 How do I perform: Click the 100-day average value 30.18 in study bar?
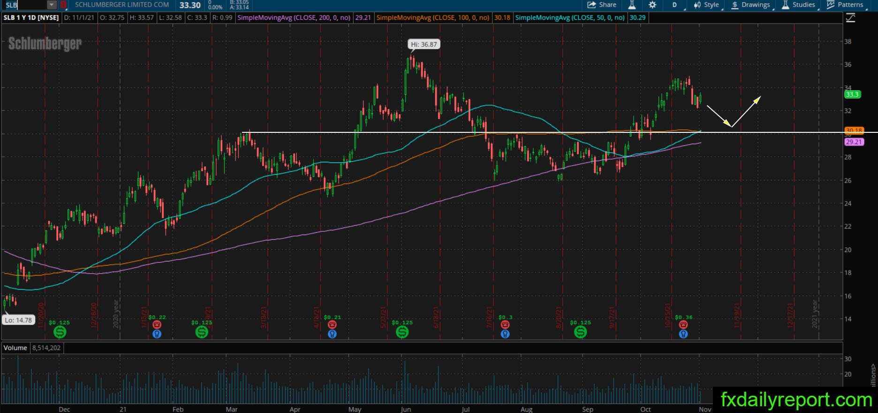(x=502, y=17)
